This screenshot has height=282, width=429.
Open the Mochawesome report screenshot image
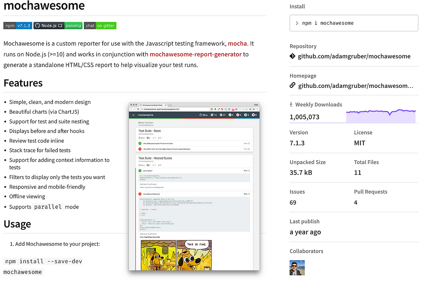(194, 186)
